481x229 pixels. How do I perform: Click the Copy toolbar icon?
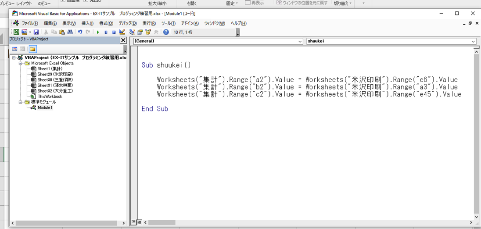click(x=54, y=32)
